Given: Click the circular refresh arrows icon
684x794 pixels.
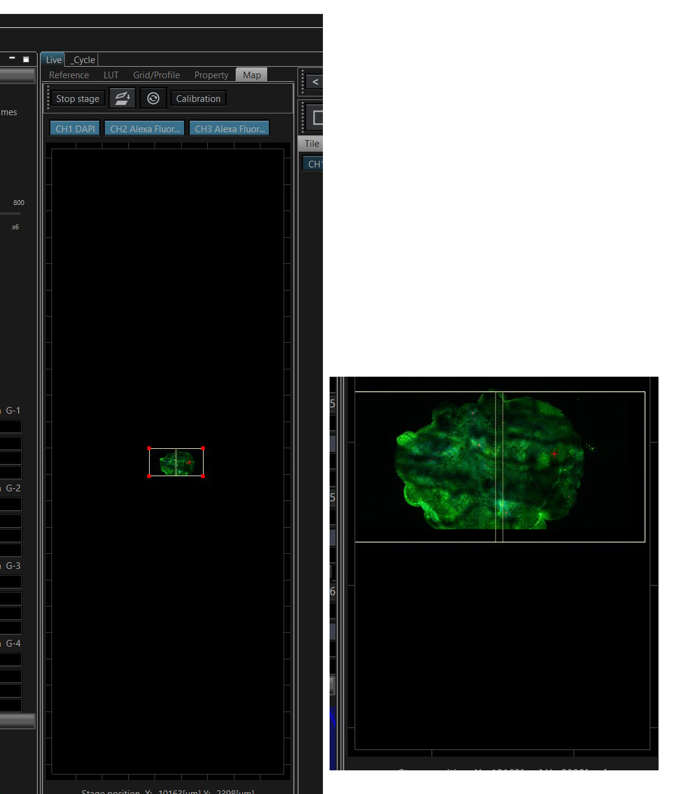Looking at the screenshot, I should (x=153, y=98).
